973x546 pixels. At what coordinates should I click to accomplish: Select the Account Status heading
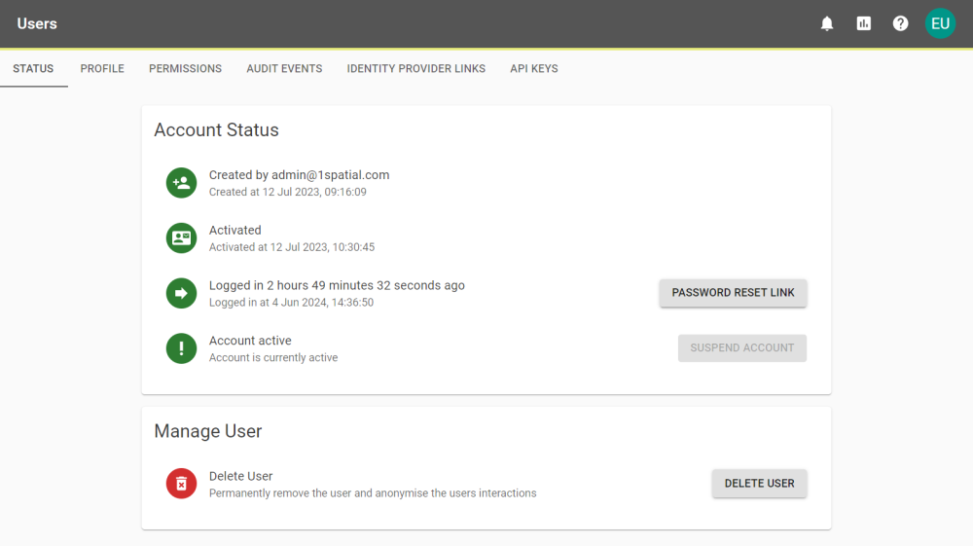(x=217, y=130)
